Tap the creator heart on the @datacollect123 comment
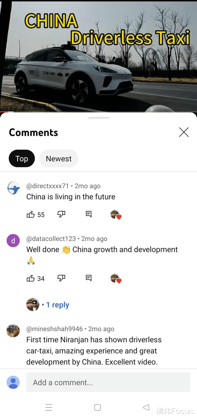Image resolution: width=197 pixels, height=419 pixels. 116,279
